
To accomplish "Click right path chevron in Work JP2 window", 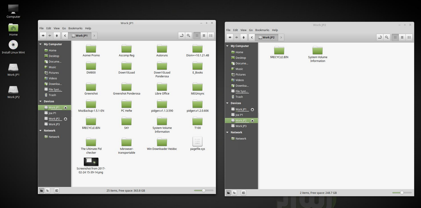I will coord(281,37).
